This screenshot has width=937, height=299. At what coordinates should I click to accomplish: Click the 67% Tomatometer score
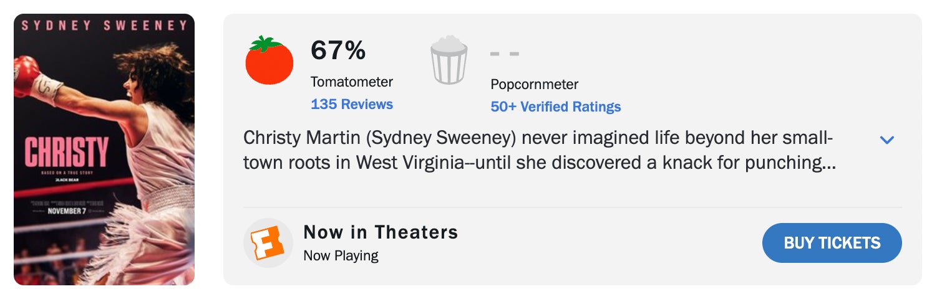click(338, 50)
